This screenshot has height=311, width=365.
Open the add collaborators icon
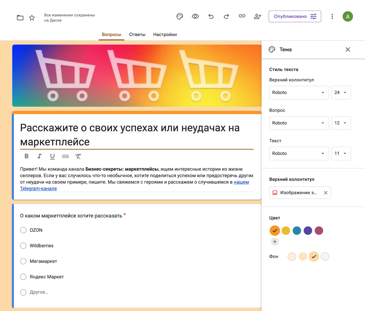(257, 16)
